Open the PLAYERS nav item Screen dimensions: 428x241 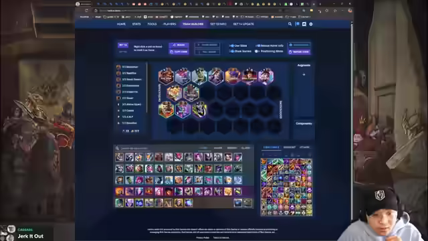(169, 24)
